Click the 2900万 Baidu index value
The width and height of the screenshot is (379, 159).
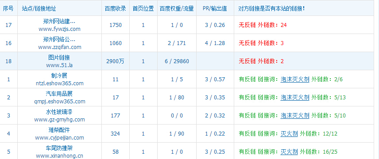(x=115, y=61)
